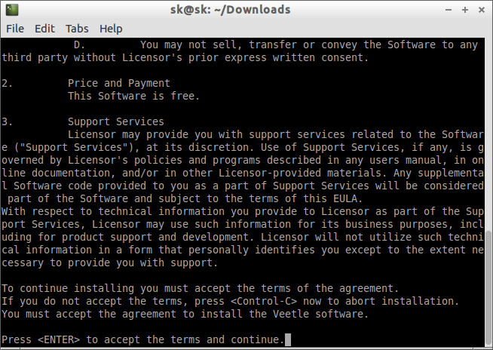This screenshot has height=350, width=493.
Task: Click the line This Software is free
Action: 134,96
